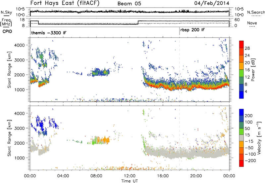Click the 'N.Search' legend label
This screenshot has height=183, width=265.
coord(256,12)
